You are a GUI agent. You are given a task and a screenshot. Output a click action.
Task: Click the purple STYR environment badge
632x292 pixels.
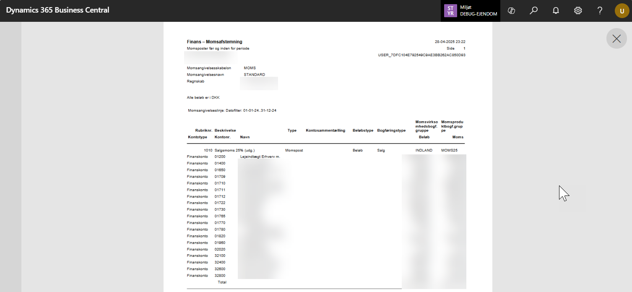450,11
